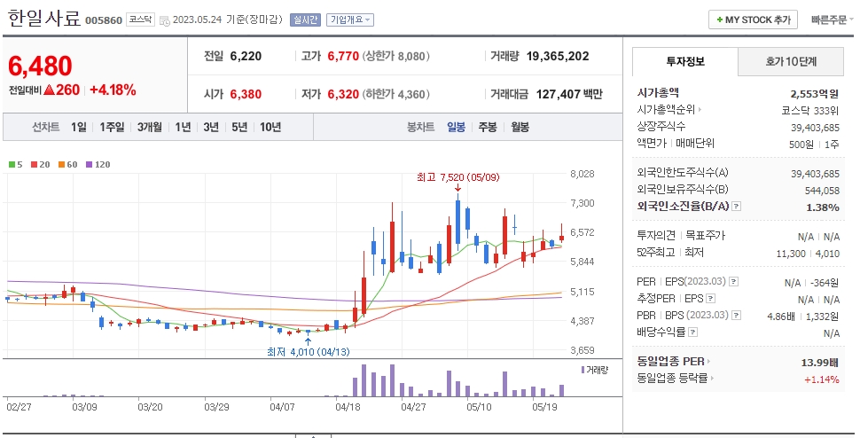Click the 봉차트 label
The image size is (860, 438).
click(x=420, y=127)
